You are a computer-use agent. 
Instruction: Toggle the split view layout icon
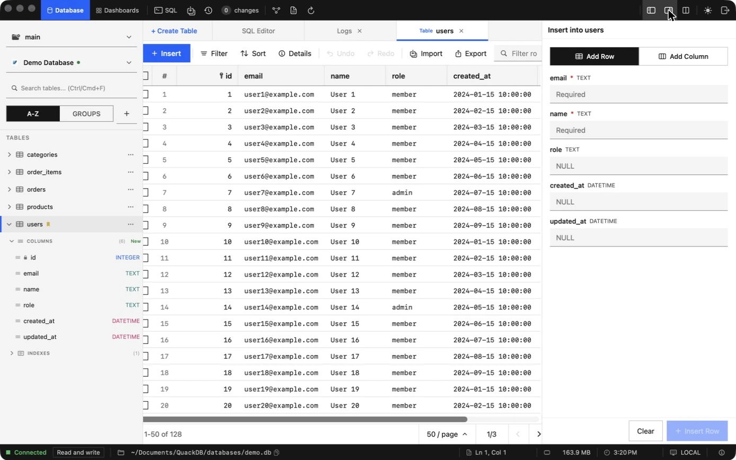click(686, 10)
